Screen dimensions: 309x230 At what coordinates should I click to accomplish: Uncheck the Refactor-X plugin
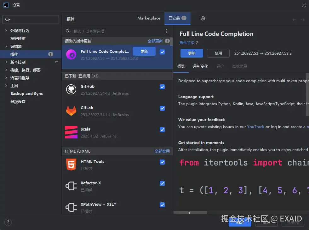coord(162,183)
